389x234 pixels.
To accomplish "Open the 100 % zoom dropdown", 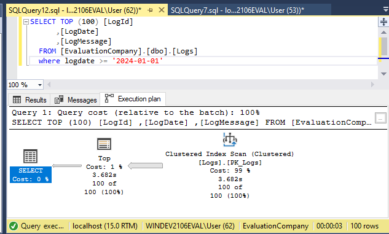I will click(40, 85).
